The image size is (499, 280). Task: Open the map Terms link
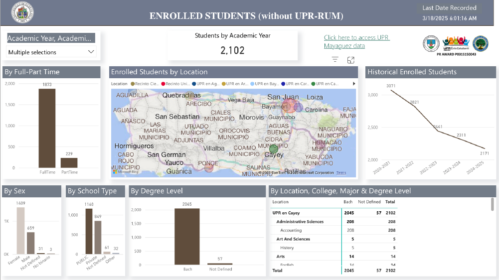[x=341, y=173]
